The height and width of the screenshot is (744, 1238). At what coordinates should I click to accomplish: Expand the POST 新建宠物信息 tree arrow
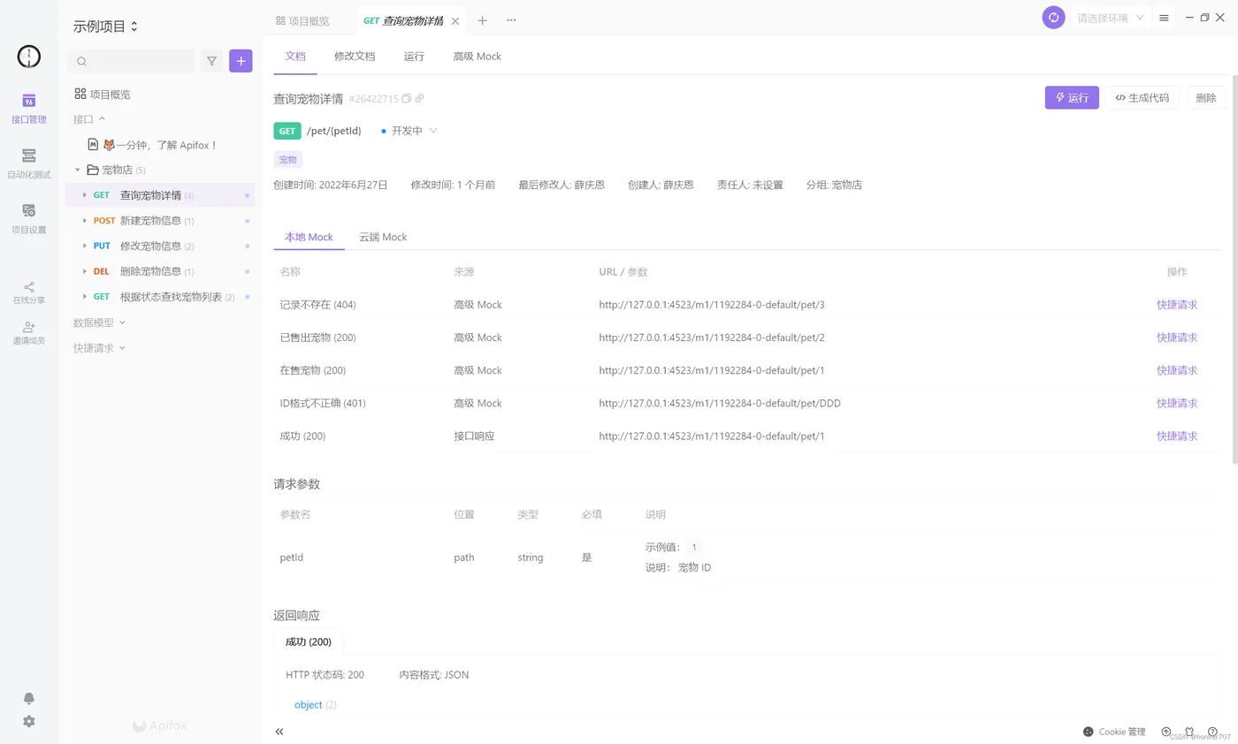[x=85, y=221]
